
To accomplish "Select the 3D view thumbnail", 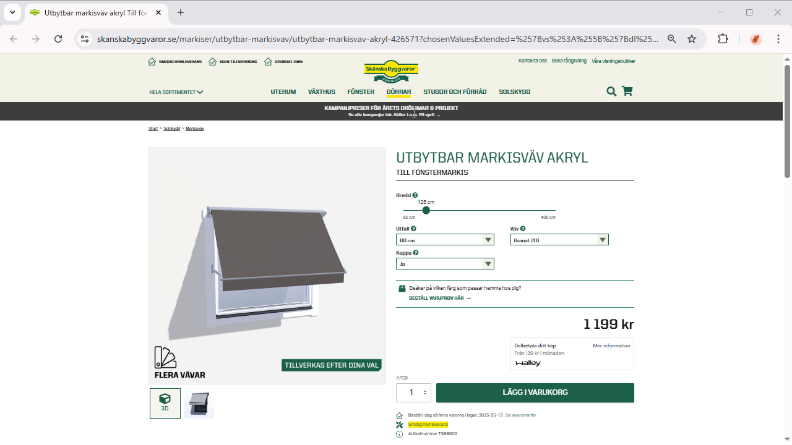I will [x=165, y=403].
